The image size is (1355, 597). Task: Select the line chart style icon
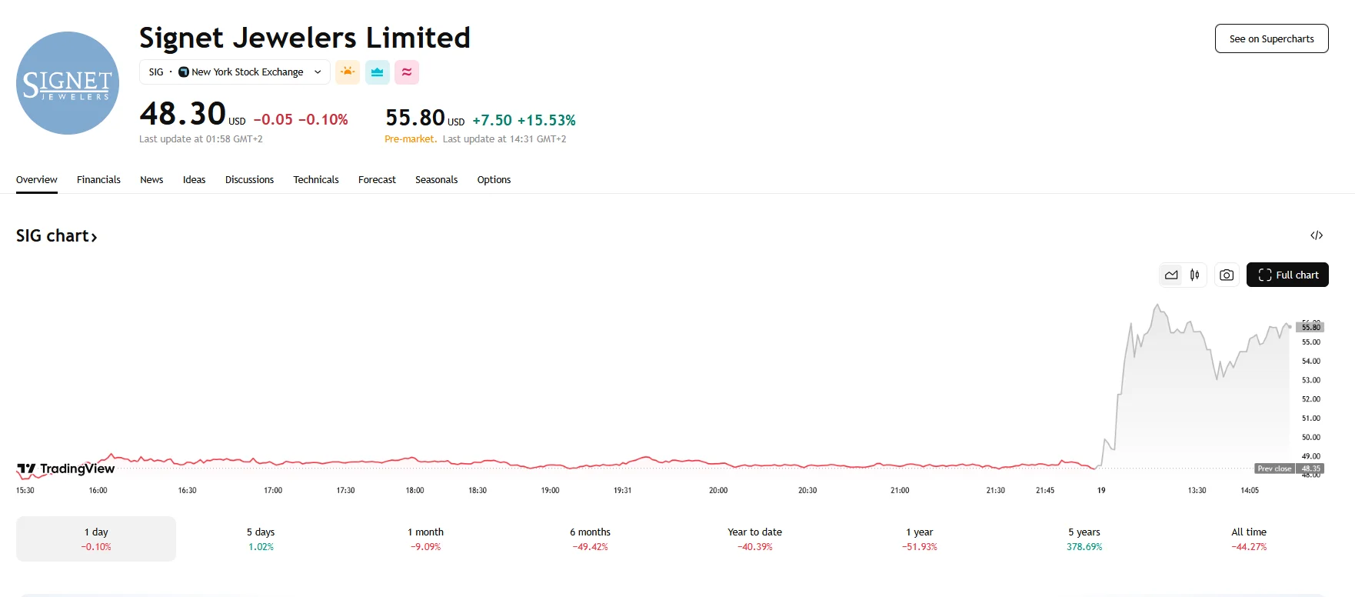coord(1171,275)
